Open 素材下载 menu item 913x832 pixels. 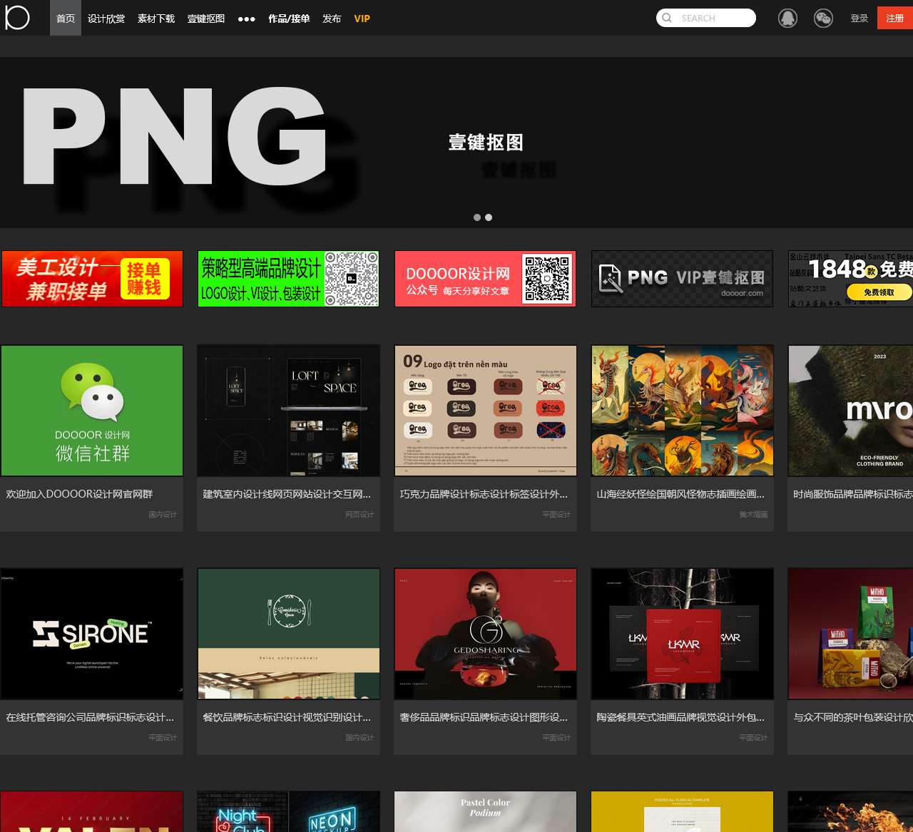156,19
